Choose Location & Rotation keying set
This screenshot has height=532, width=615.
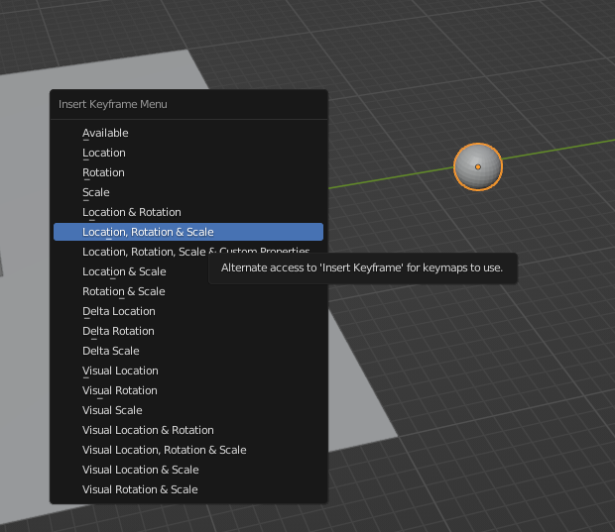tap(188, 212)
